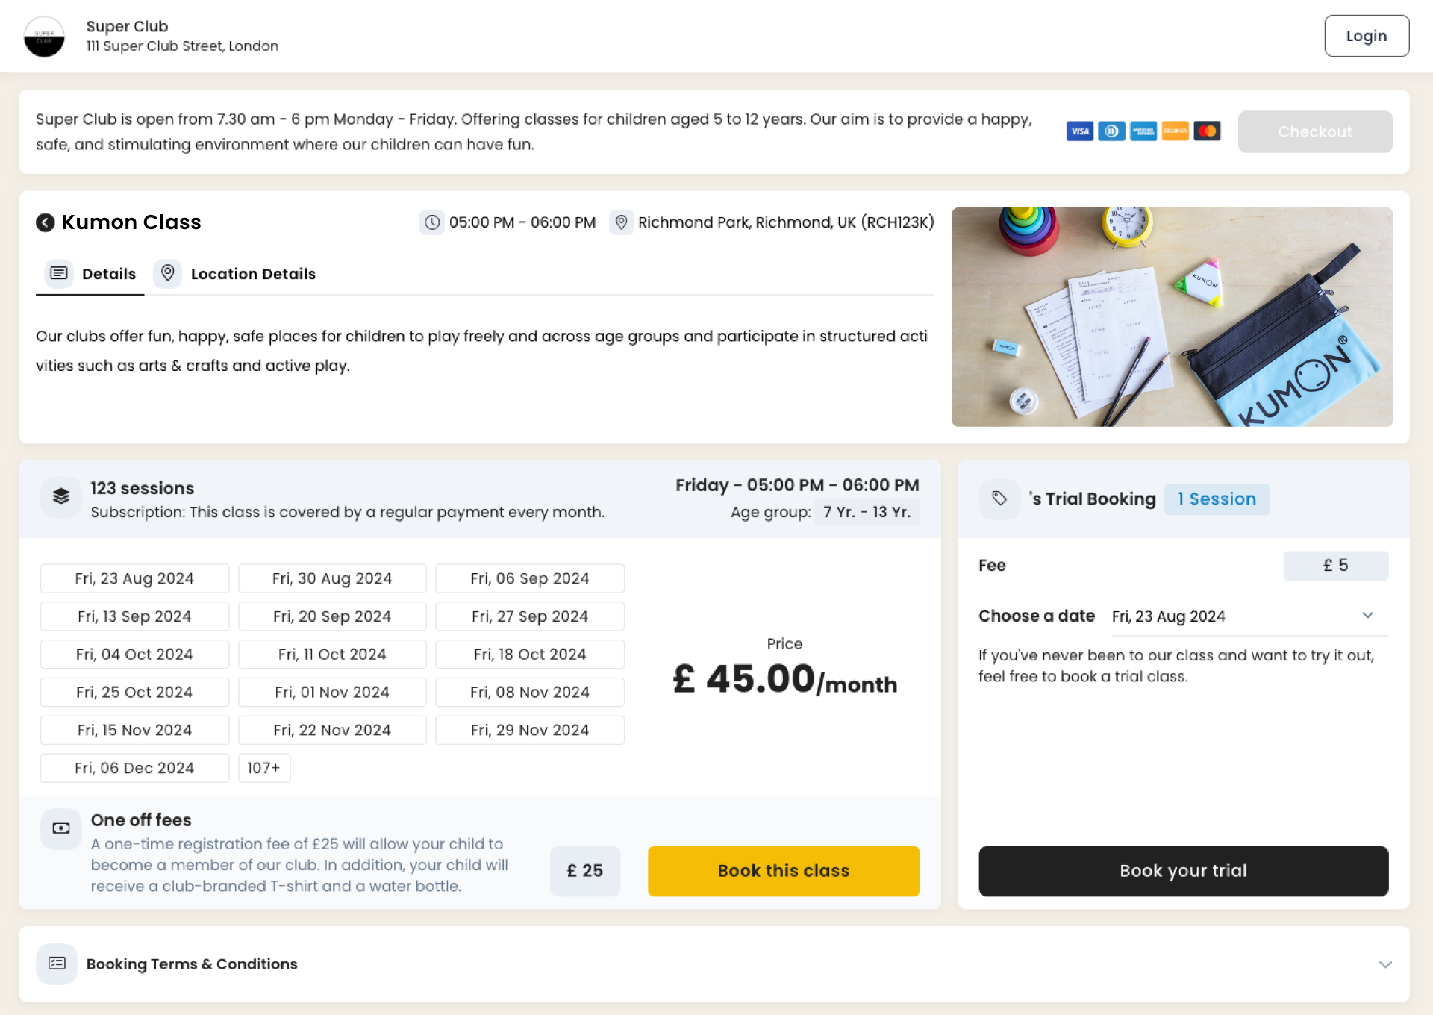Select the Fri, 23 Aug 2024 session date
The width and height of the screenshot is (1433, 1015).
[134, 578]
